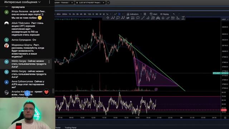Open chart settings gear at the time axis
229x129 pixels.
(225, 118)
